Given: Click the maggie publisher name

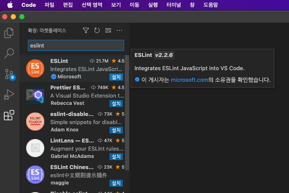Looking at the screenshot, I should tap(60, 183).
